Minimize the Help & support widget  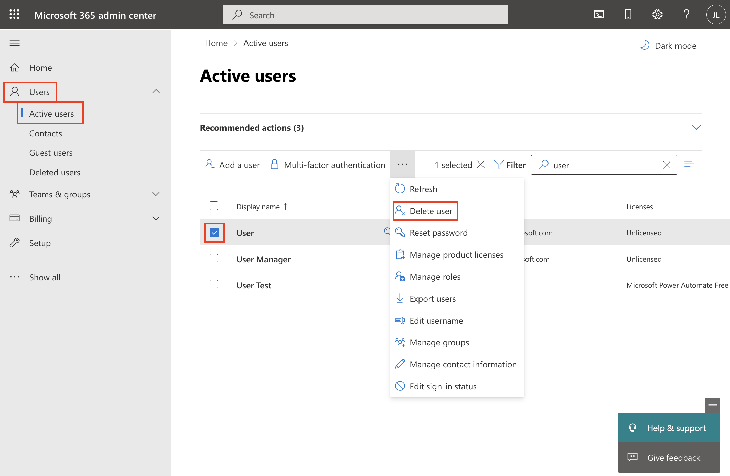(712, 405)
